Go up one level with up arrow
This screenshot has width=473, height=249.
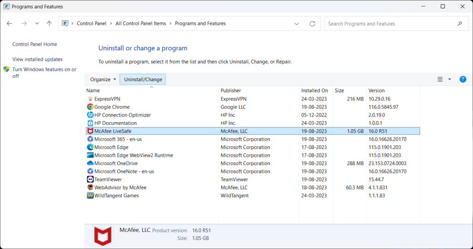coord(49,24)
